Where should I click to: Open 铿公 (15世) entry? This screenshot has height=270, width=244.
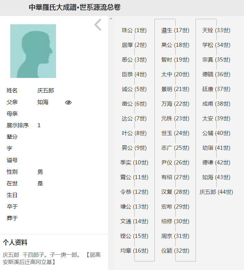[x=134, y=236]
